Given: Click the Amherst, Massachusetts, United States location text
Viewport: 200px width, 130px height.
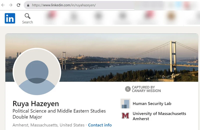Looking at the screenshot, I should click(48, 125).
